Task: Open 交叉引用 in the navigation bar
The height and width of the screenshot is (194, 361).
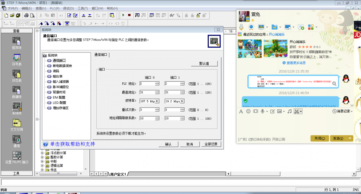Action: (x=17, y=125)
